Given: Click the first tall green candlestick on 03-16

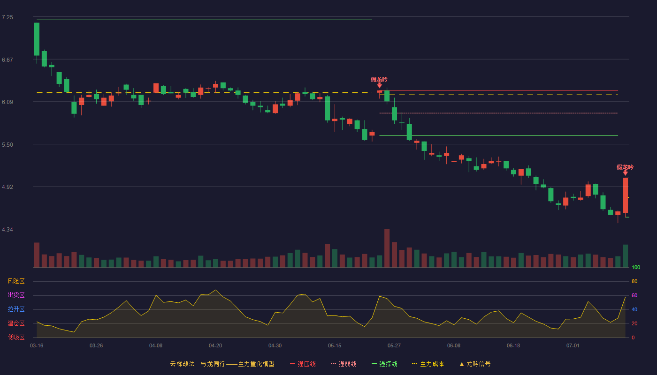Looking at the screenshot, I should coord(37,39).
